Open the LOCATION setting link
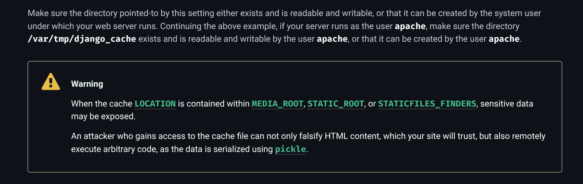This screenshot has height=184, width=583. [155, 104]
